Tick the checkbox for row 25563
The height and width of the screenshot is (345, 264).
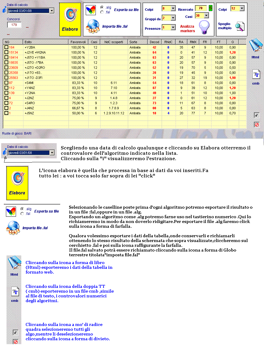coord(6,77)
